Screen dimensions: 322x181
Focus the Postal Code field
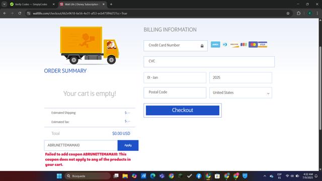(x=175, y=93)
